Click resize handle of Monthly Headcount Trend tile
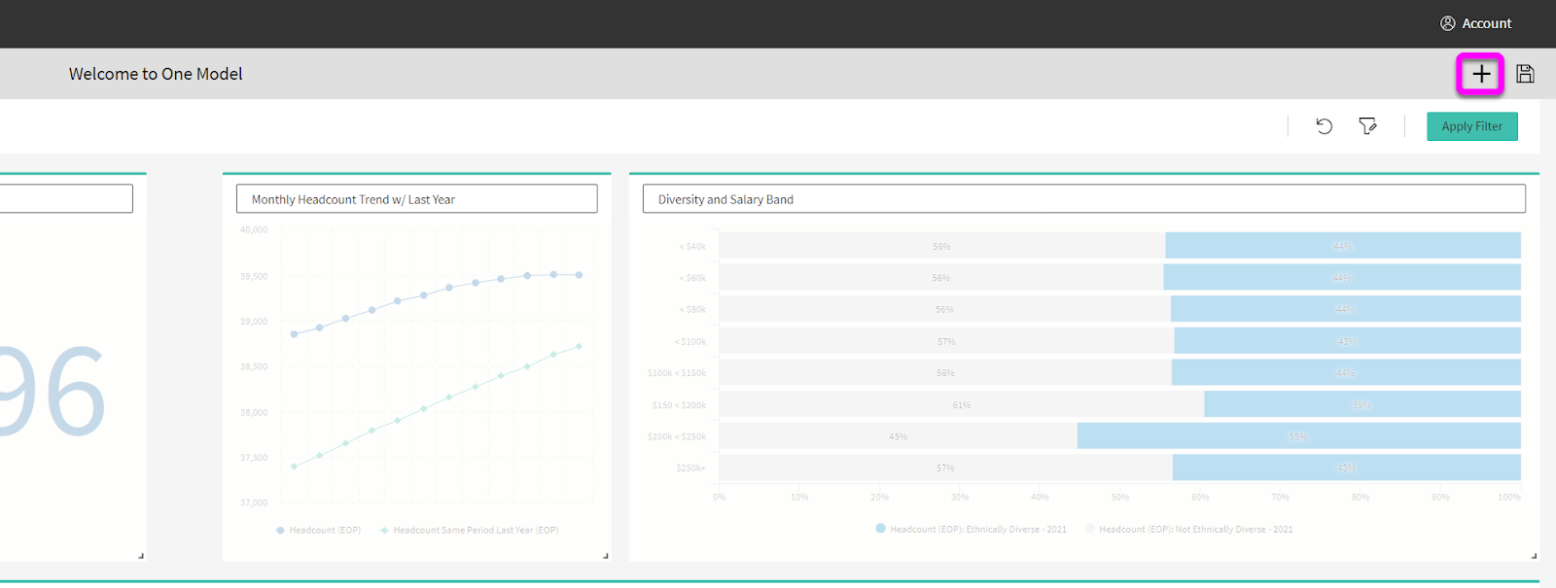Screen dimensions: 1556x588 605,555
